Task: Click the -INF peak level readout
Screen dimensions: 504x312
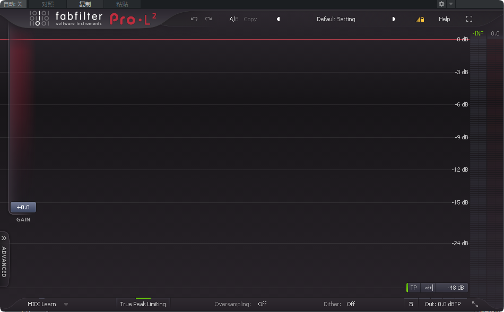Action: tap(478, 33)
